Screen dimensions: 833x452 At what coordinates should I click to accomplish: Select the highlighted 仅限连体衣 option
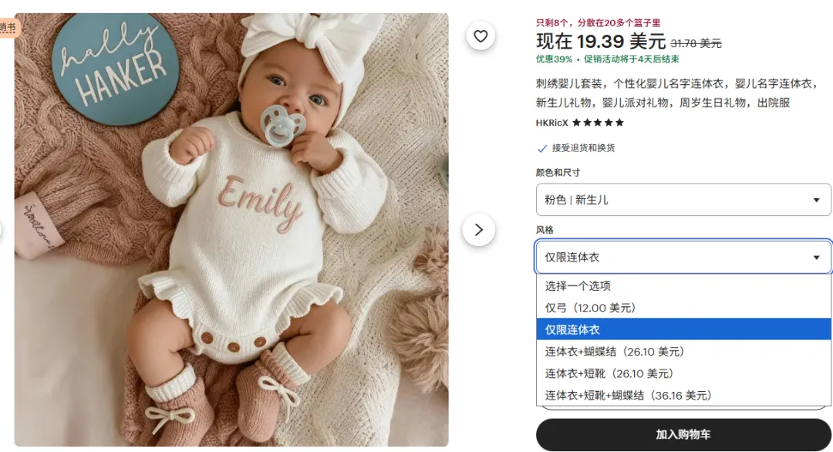(x=683, y=329)
